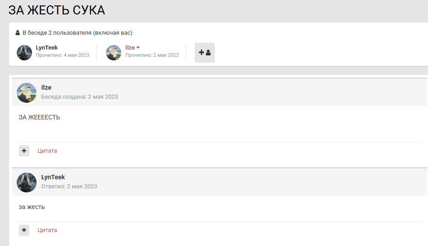Screen dimensions: 428x246
Task: Expand the Ilze participant dropdown arrow
Action: (138, 48)
